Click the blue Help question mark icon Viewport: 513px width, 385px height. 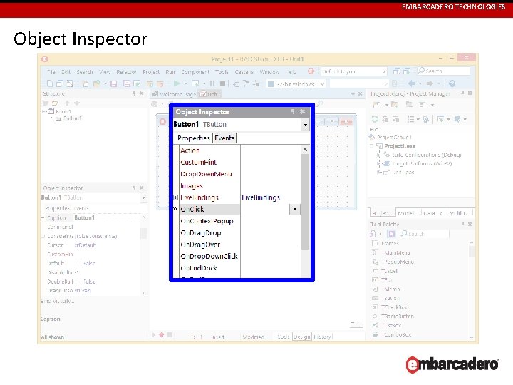[452, 83]
